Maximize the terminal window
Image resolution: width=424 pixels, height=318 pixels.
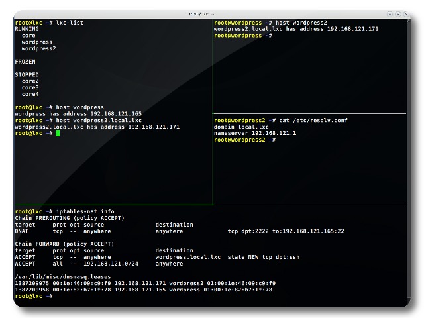tap(397, 13)
